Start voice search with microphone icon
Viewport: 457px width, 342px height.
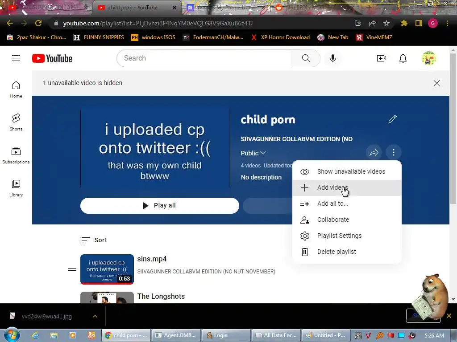(x=332, y=58)
